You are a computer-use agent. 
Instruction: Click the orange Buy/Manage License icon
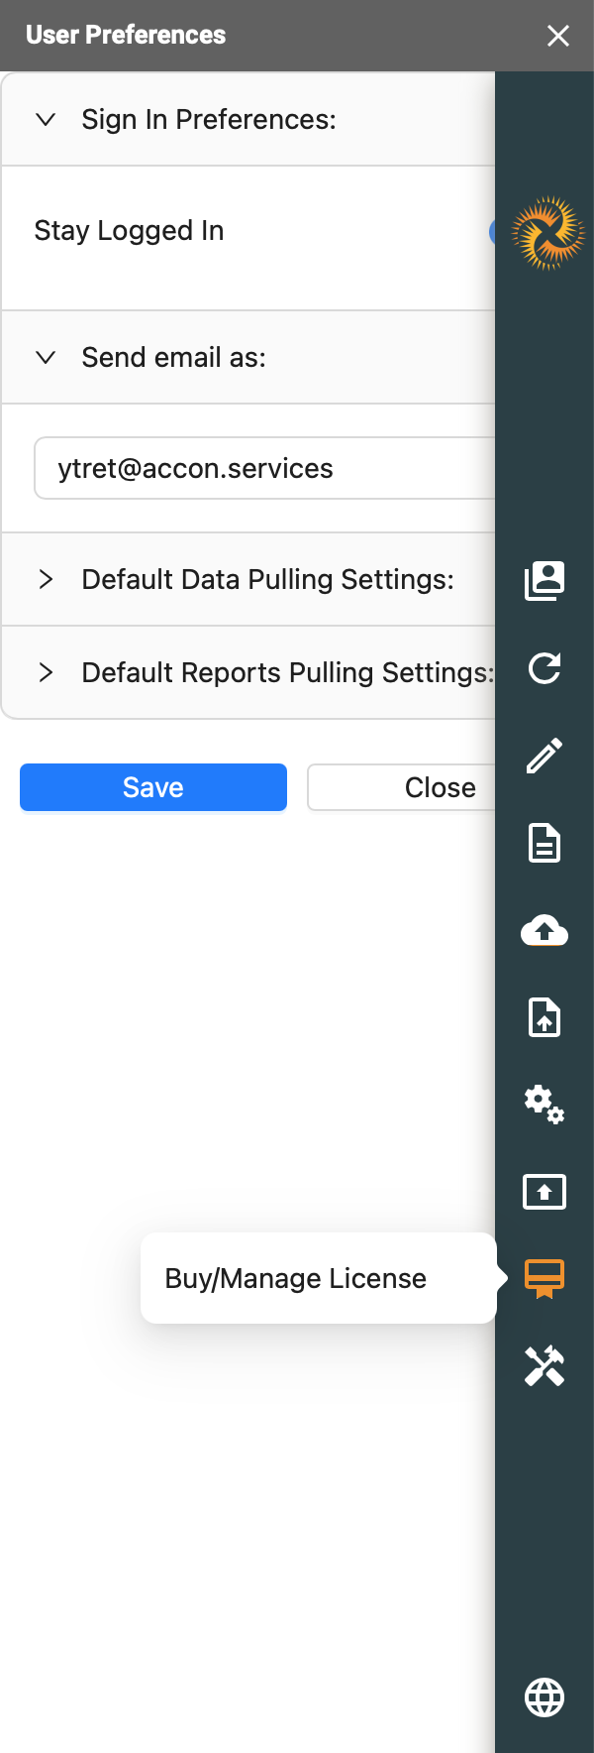(544, 1279)
